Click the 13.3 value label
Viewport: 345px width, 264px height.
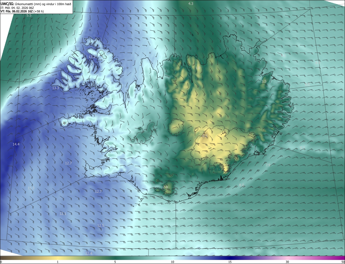click(56, 88)
